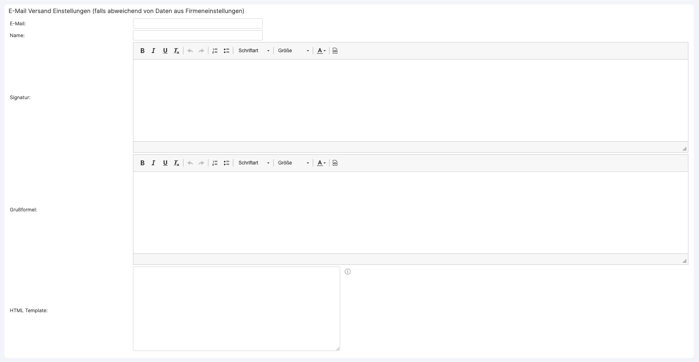The image size is (699, 362).
Task: Insert numbered list in Signatur editor
Action: 215,51
